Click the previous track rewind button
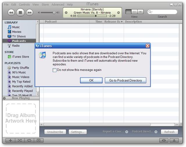This screenshot has height=147, width=186. 11,12
